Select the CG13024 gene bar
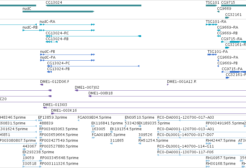The height and width of the screenshot is (168, 246). (x=93, y=5)
